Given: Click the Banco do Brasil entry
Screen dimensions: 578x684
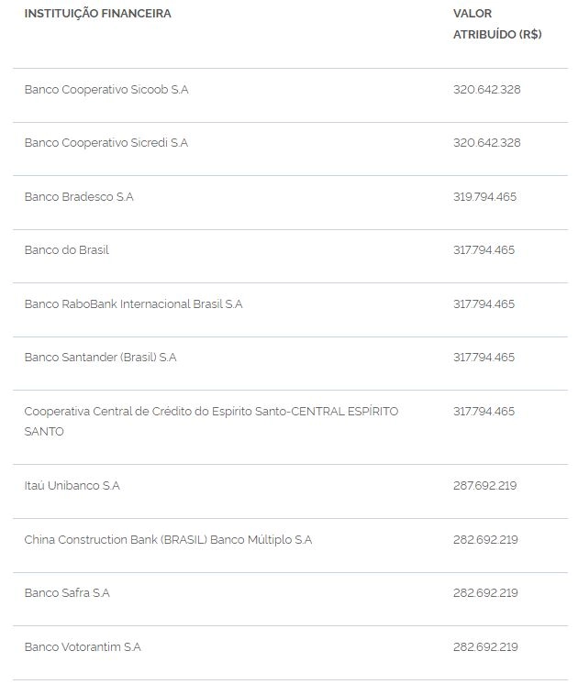Looking at the screenshot, I should point(66,250).
